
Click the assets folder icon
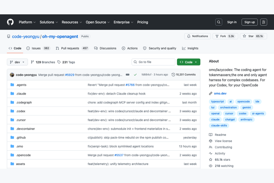pos(12,164)
